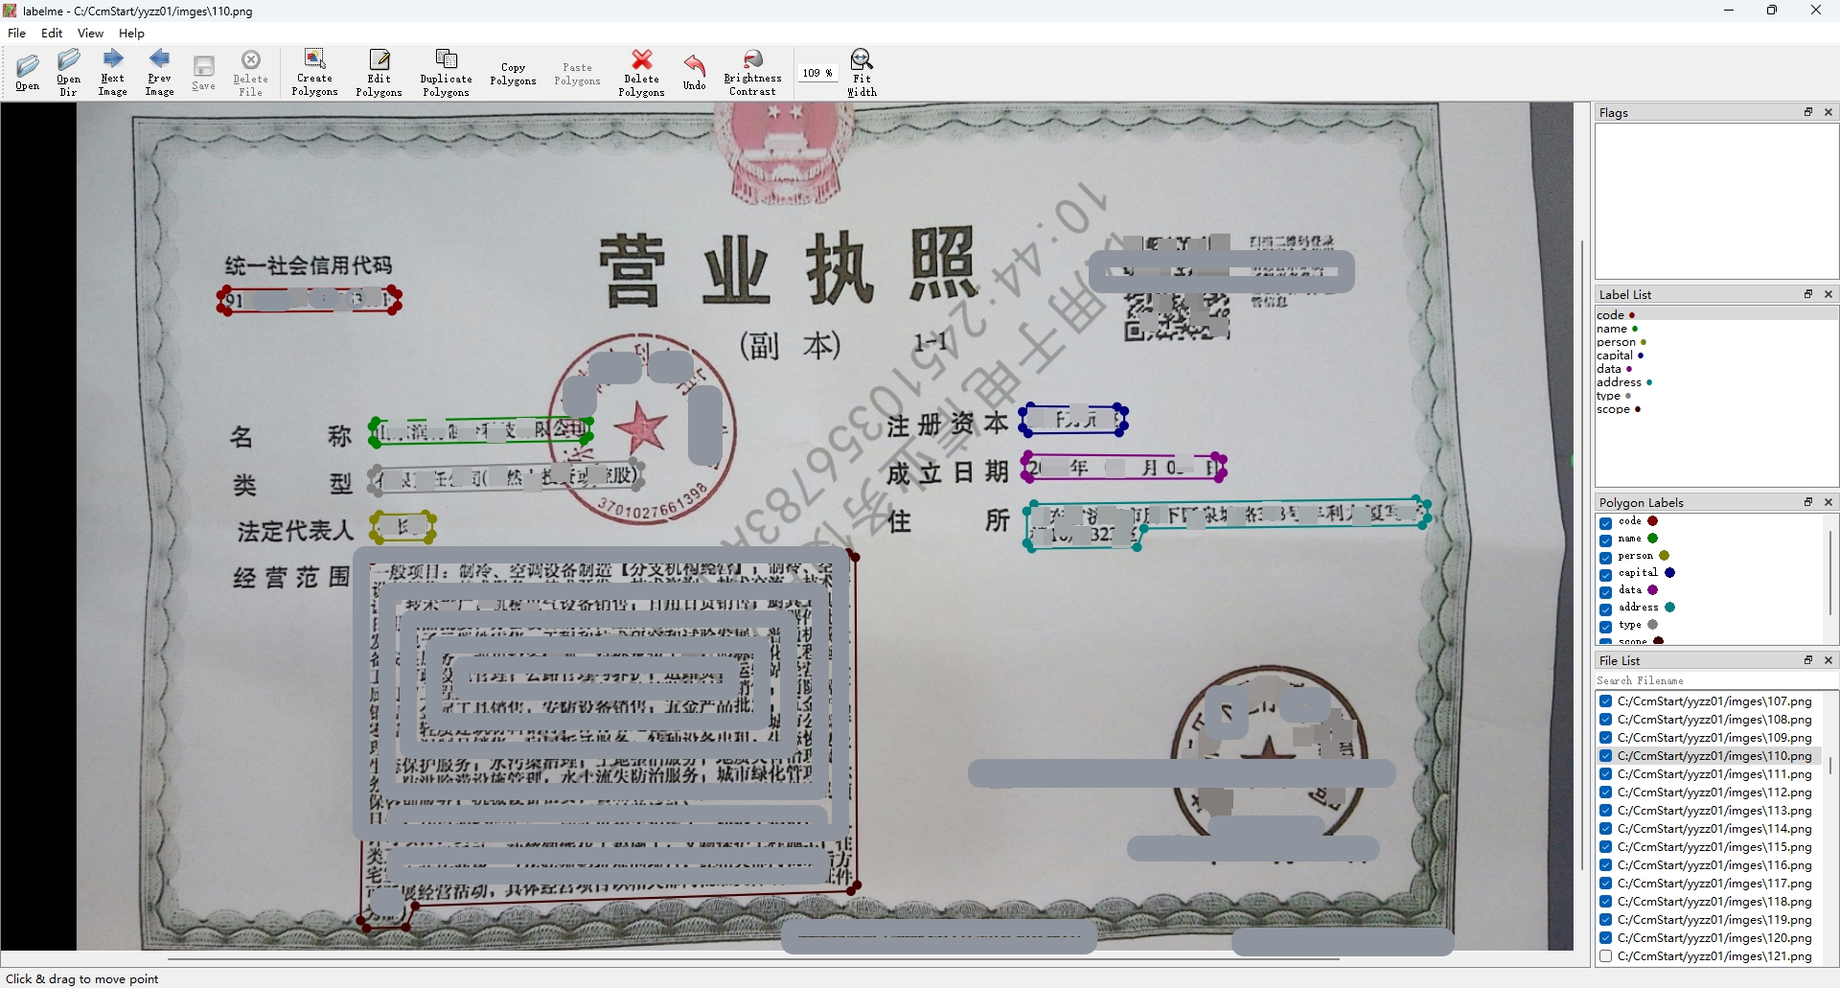The image size is (1840, 988).
Task: Check the checkbox for 121.png
Action: (1605, 955)
